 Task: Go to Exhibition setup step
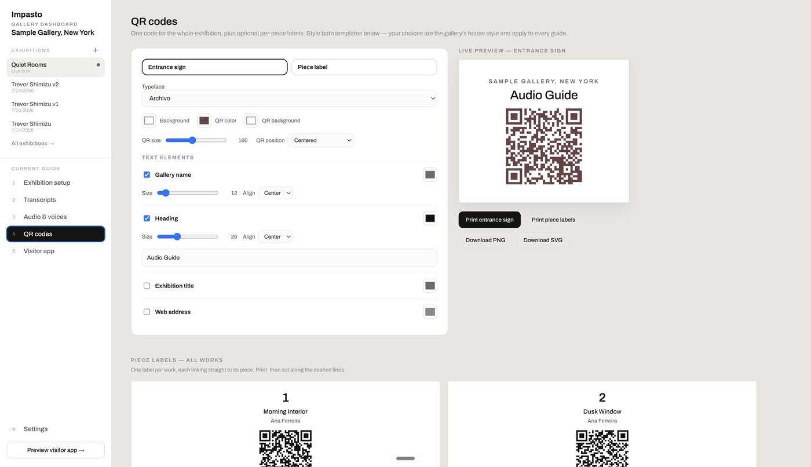pyautogui.click(x=56, y=183)
